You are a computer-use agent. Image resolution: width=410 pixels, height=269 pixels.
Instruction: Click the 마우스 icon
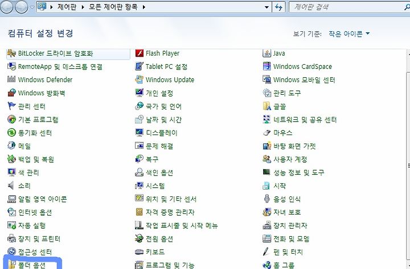(266, 133)
